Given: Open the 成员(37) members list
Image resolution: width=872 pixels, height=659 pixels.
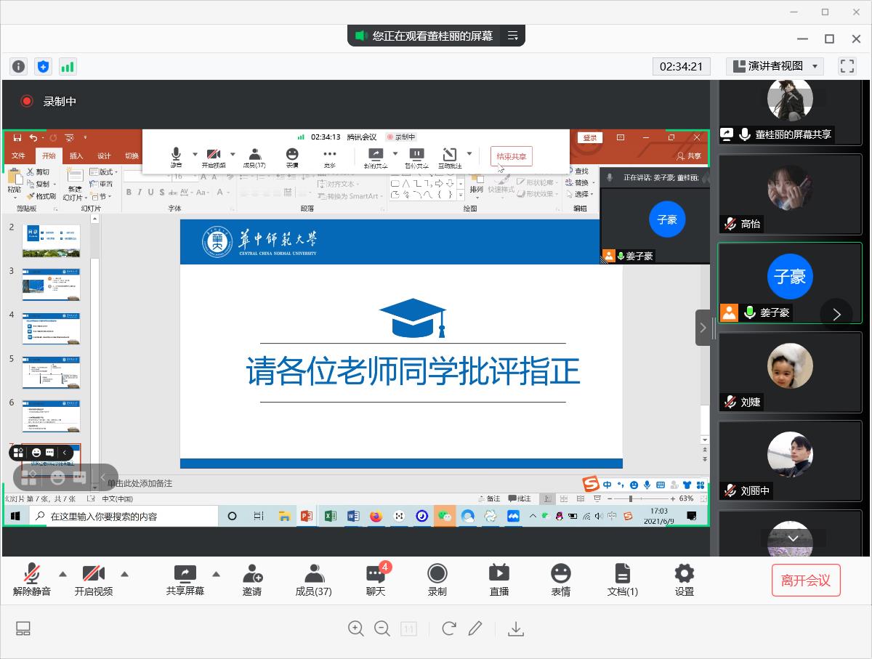Looking at the screenshot, I should pos(313,580).
